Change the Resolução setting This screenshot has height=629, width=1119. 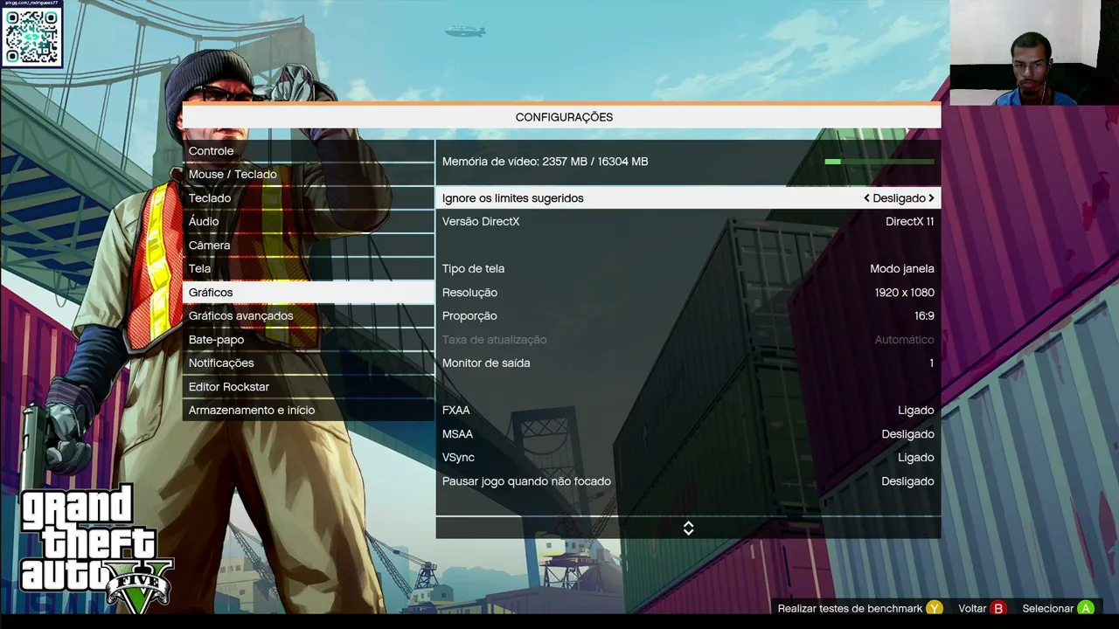[x=688, y=293]
